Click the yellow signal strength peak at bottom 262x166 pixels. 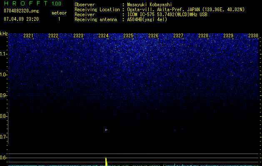coord(106,162)
